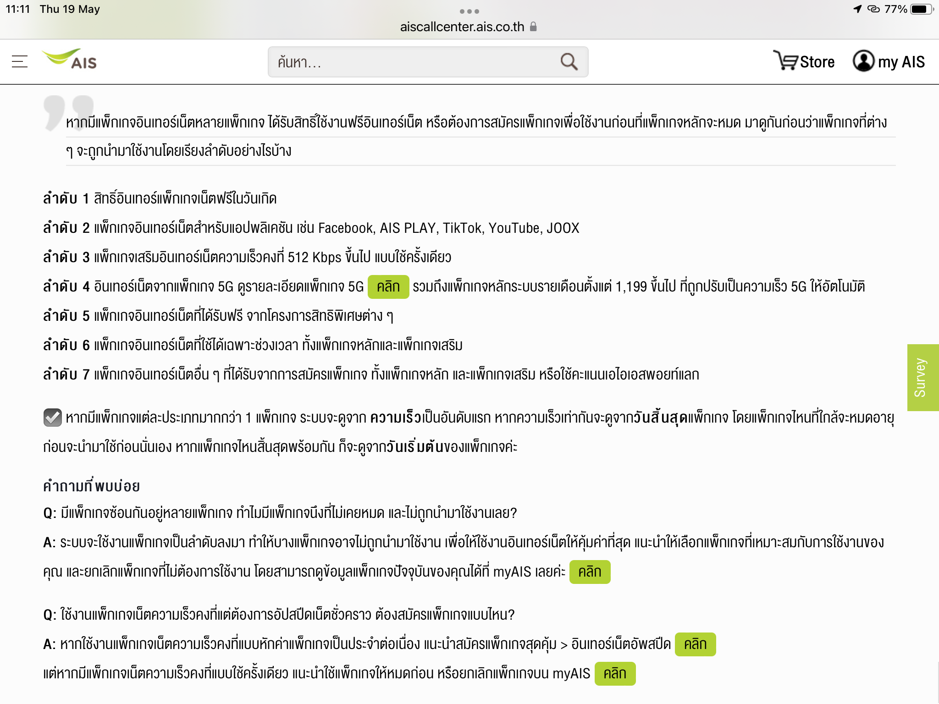Open the my AIS text link
This screenshot has height=704, width=939.
pyautogui.click(x=901, y=62)
